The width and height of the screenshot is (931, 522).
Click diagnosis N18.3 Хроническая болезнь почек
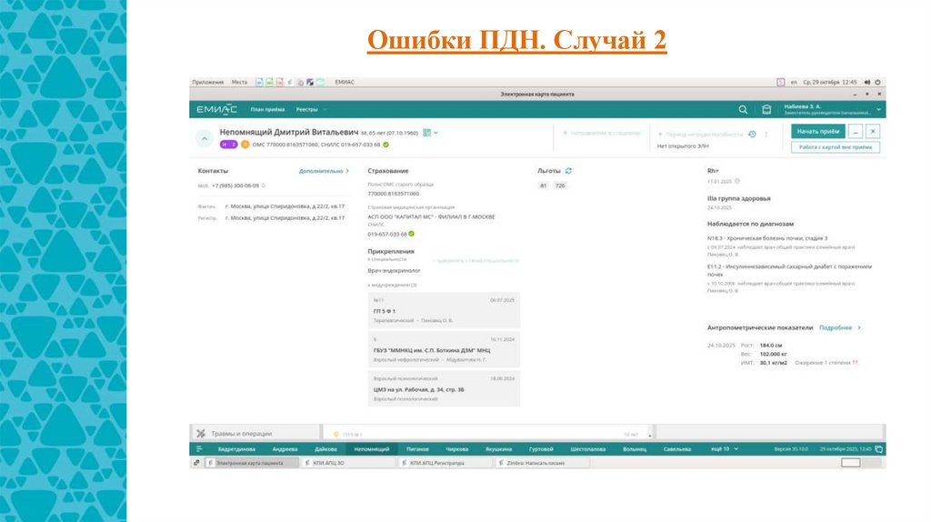click(767, 238)
